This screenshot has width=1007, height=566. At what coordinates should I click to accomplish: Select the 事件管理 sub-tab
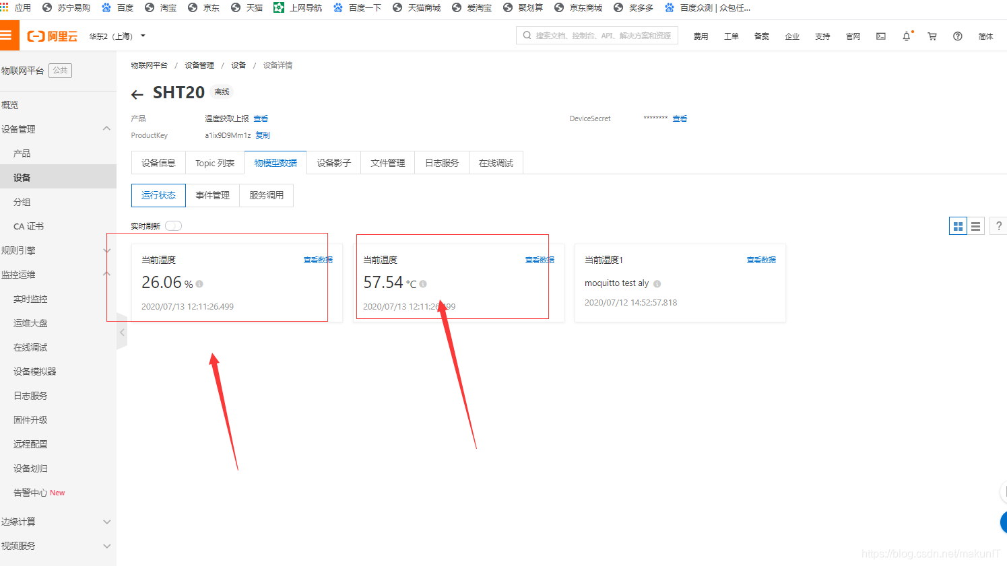[213, 195]
